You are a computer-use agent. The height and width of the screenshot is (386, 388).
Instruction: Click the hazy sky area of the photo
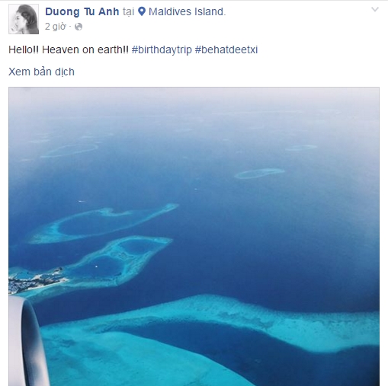(x=194, y=101)
